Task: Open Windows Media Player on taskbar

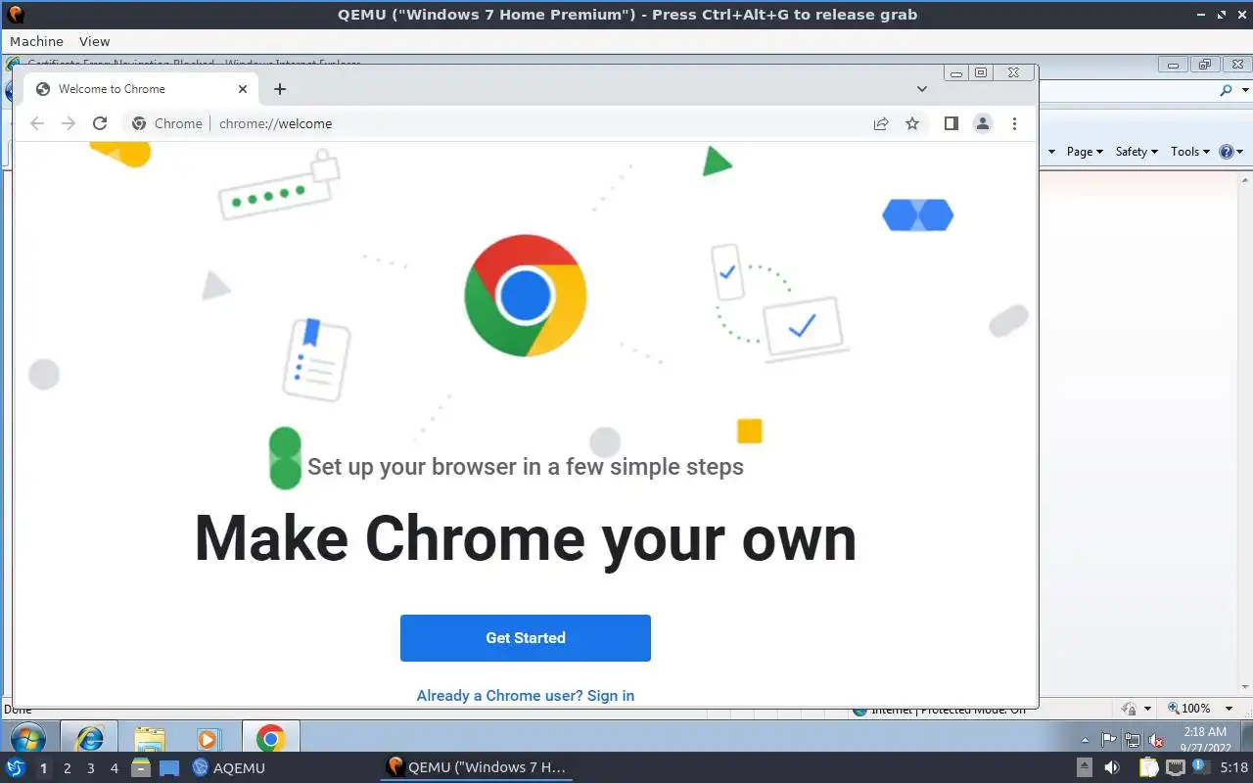Action: pos(208,738)
